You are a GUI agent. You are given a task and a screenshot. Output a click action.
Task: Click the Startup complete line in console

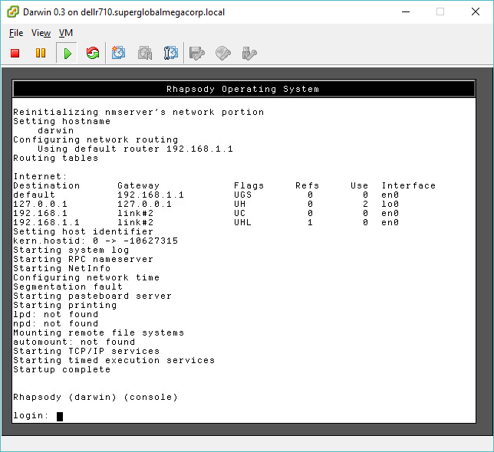pyautogui.click(x=61, y=369)
